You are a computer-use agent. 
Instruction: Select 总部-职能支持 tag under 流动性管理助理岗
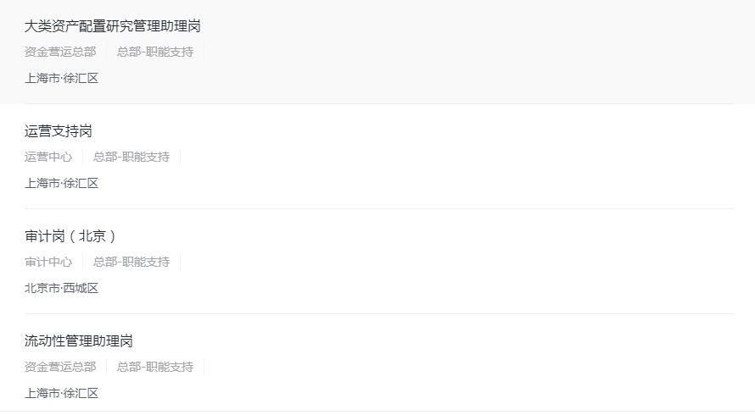click(155, 367)
